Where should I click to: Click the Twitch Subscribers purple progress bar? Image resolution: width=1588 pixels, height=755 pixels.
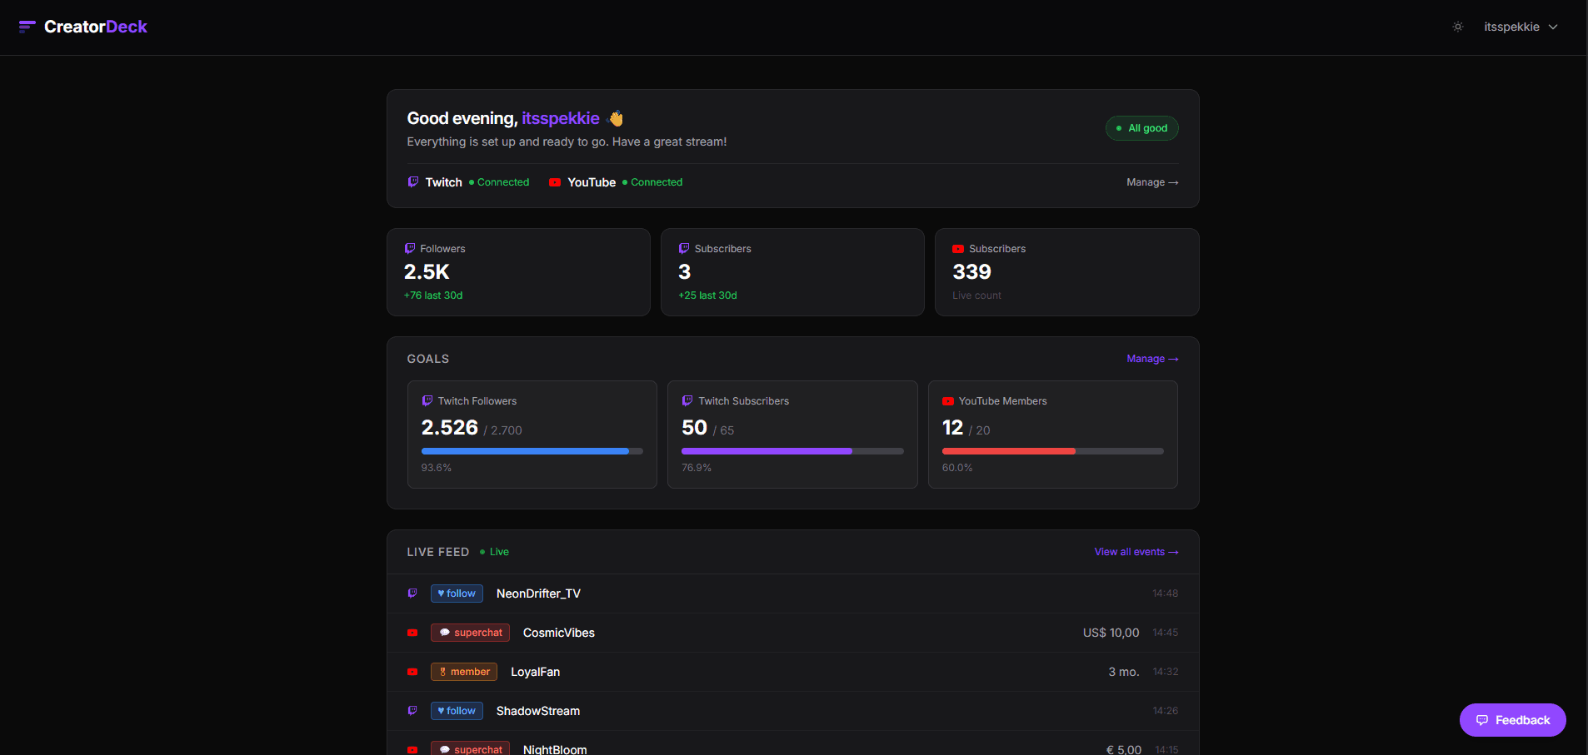(792, 451)
